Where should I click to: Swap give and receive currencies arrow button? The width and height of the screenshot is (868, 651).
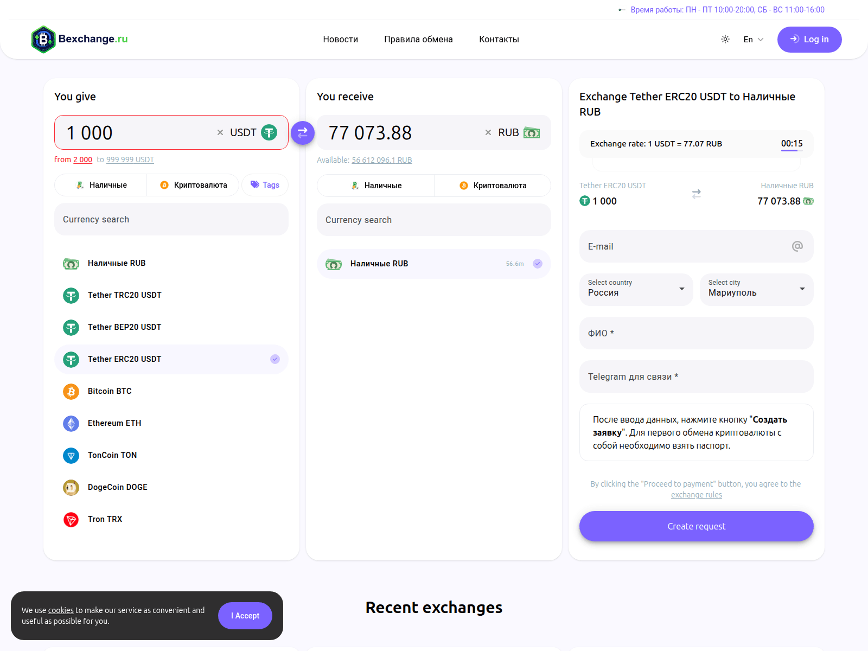pos(303,132)
